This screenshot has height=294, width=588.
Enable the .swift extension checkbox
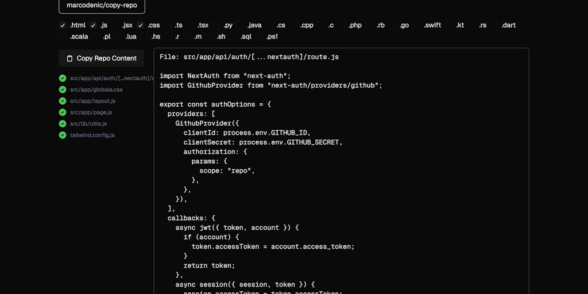[416, 25]
